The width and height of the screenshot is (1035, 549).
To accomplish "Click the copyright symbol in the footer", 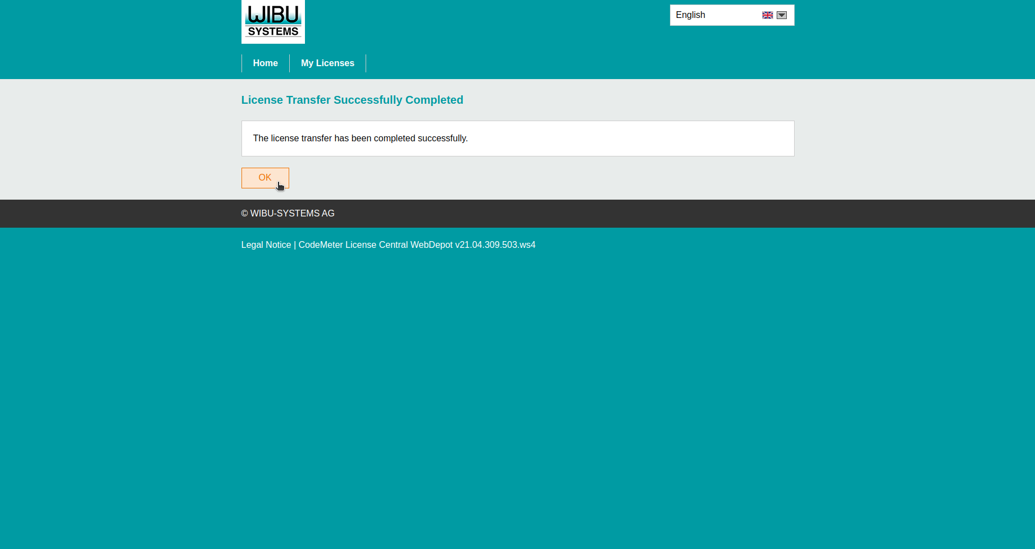I will click(244, 214).
